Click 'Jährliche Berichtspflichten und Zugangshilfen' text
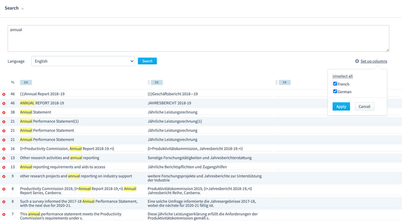 tap(187, 167)
